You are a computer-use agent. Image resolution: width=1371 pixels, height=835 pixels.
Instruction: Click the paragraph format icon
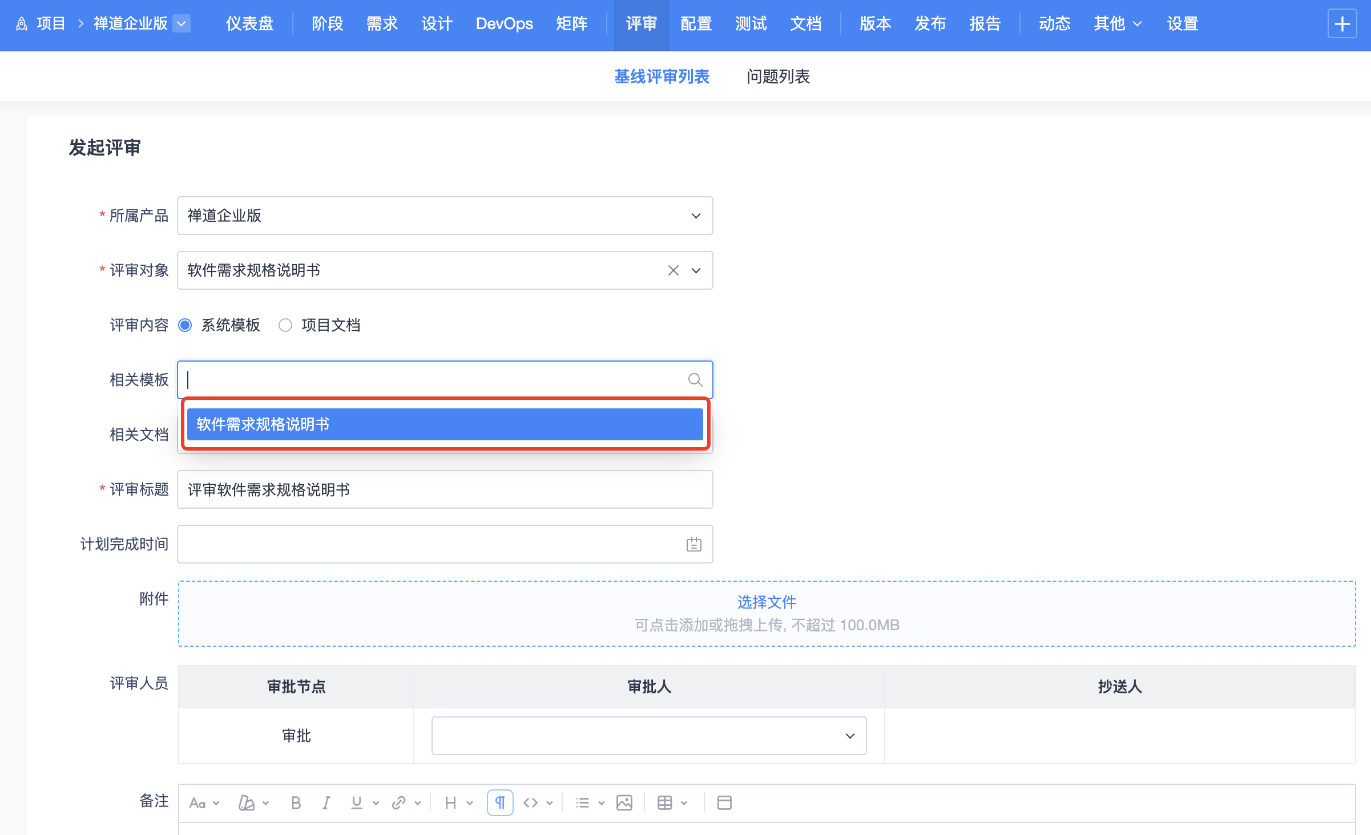[500, 803]
